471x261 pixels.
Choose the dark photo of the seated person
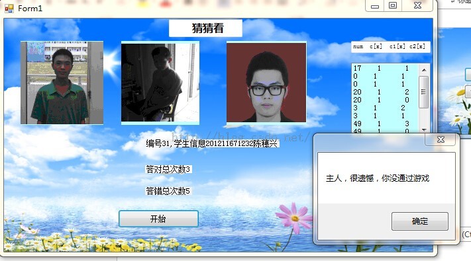tap(160, 83)
